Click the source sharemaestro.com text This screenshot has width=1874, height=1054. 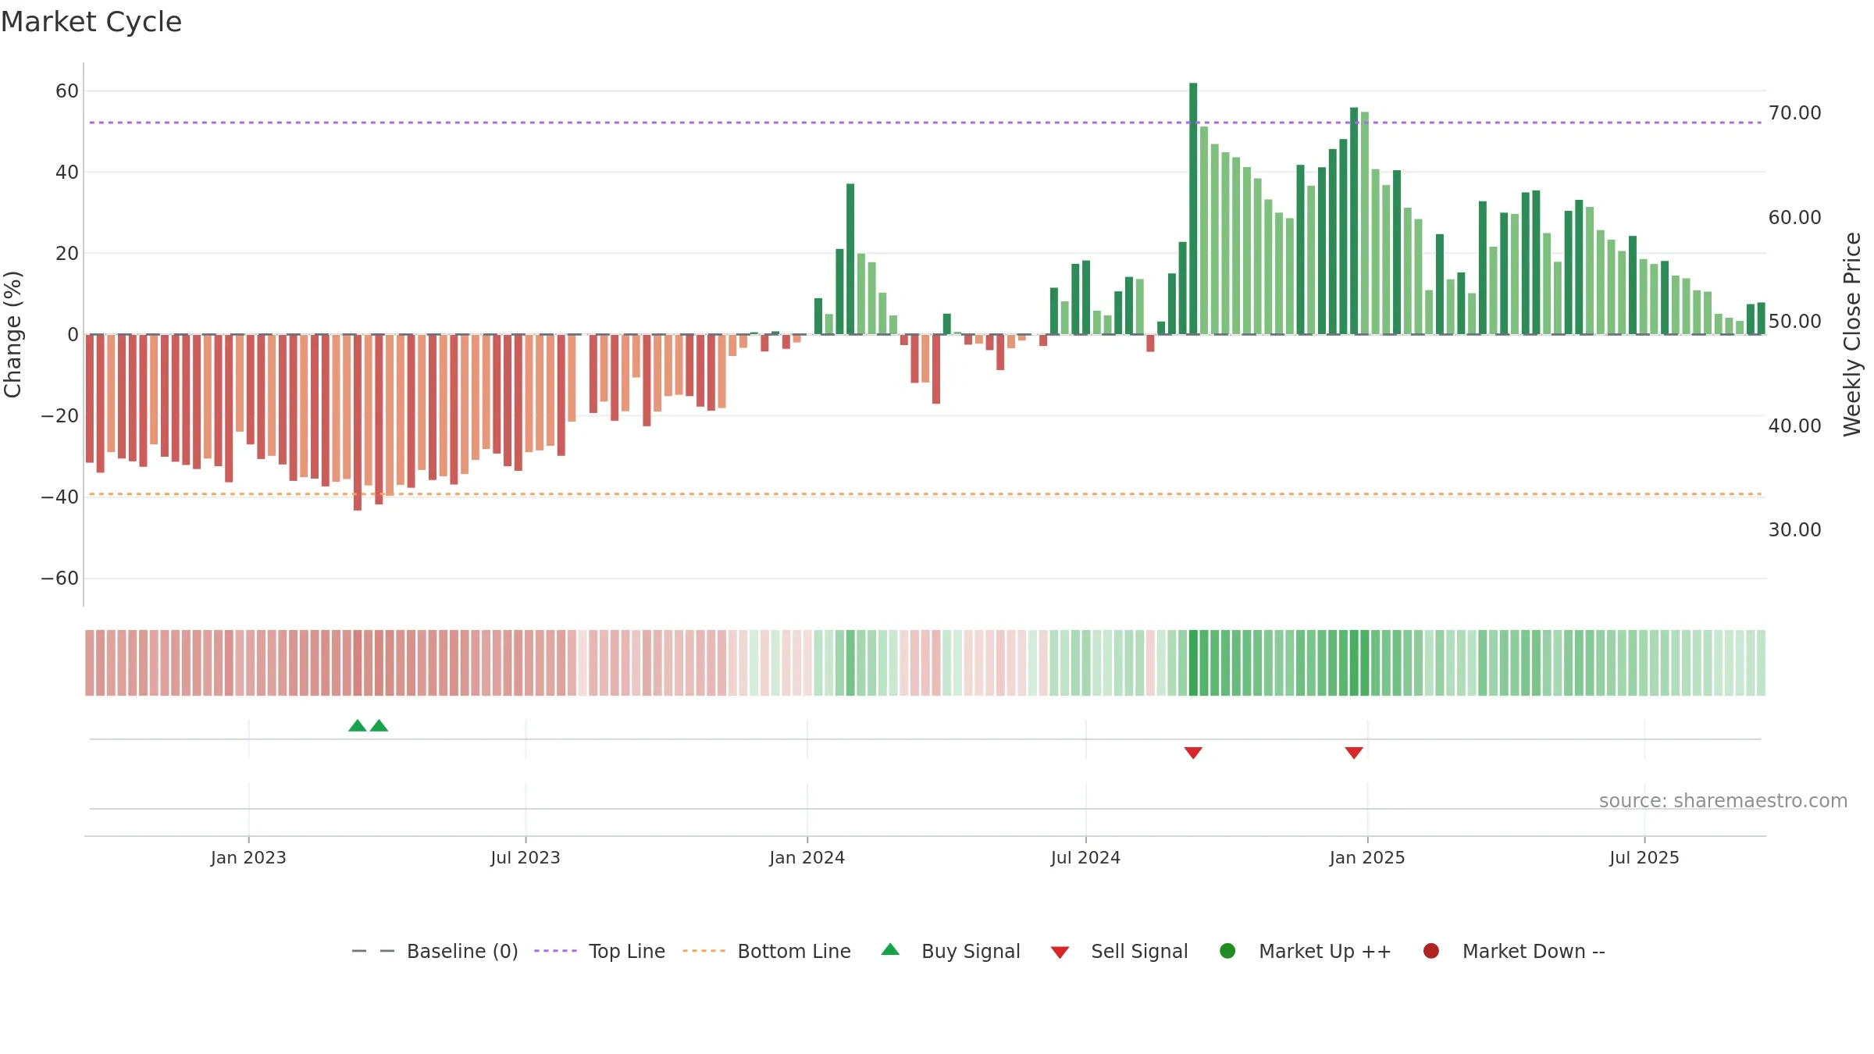pyautogui.click(x=1723, y=801)
